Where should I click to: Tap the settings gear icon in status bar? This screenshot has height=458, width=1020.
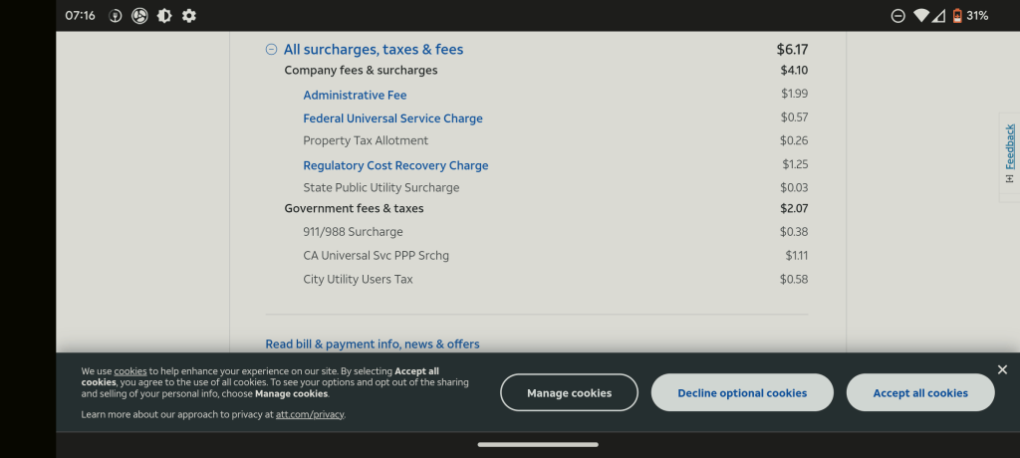point(189,16)
